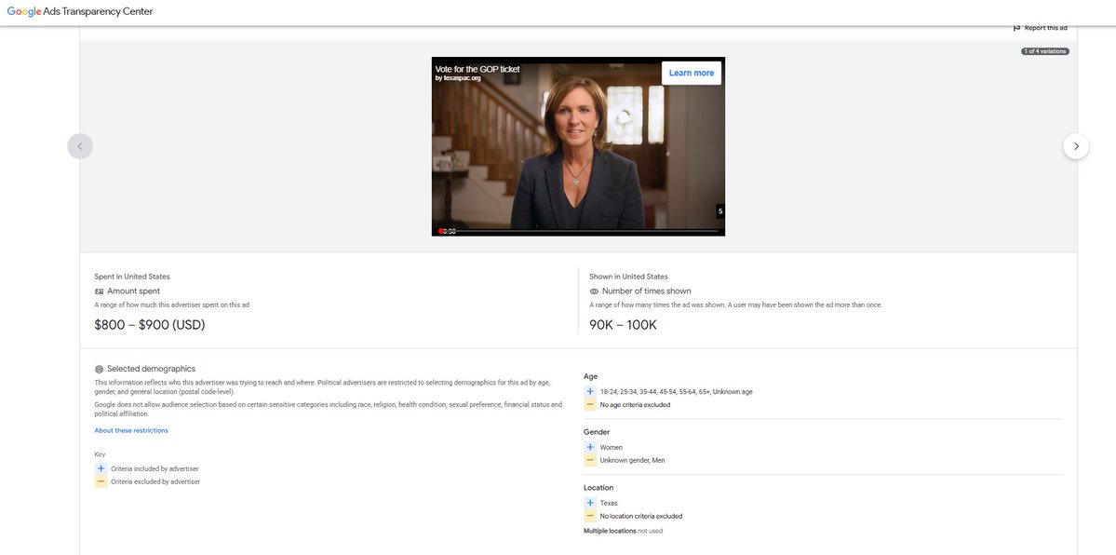Viewport: 1116px width, 555px height.
Task: Click the texaspac.org advertiser text on the video
Action: [458, 78]
